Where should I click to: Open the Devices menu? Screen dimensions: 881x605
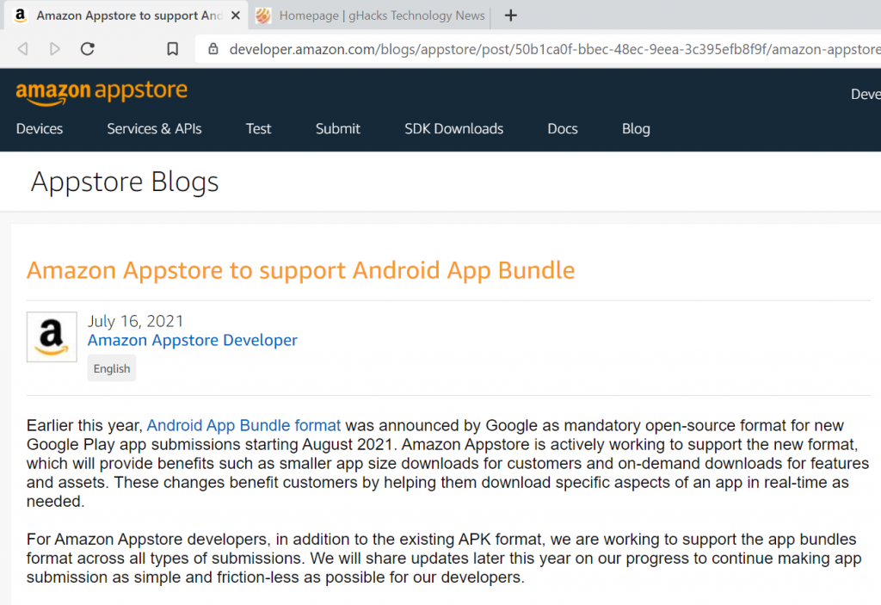click(39, 128)
